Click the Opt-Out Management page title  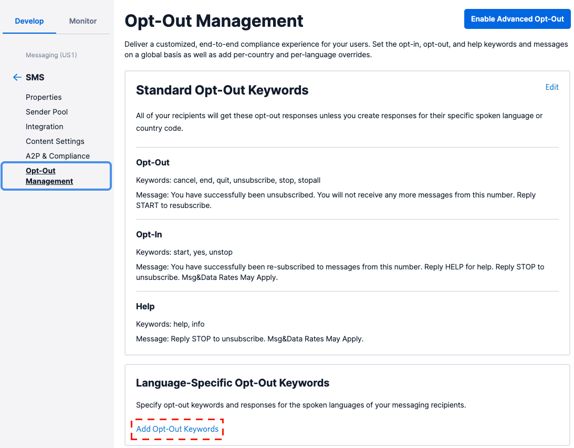coord(214,21)
